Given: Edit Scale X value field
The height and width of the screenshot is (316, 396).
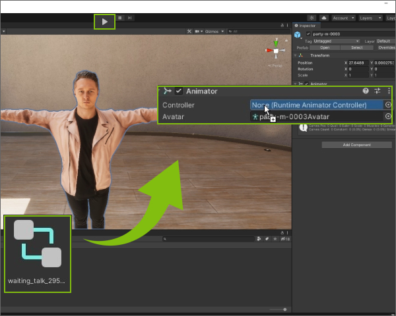Looking at the screenshot, I should point(358,75).
